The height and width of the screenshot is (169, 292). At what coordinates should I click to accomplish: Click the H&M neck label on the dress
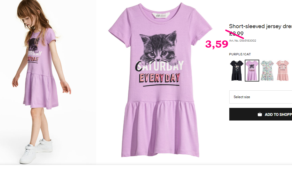[x=161, y=15]
